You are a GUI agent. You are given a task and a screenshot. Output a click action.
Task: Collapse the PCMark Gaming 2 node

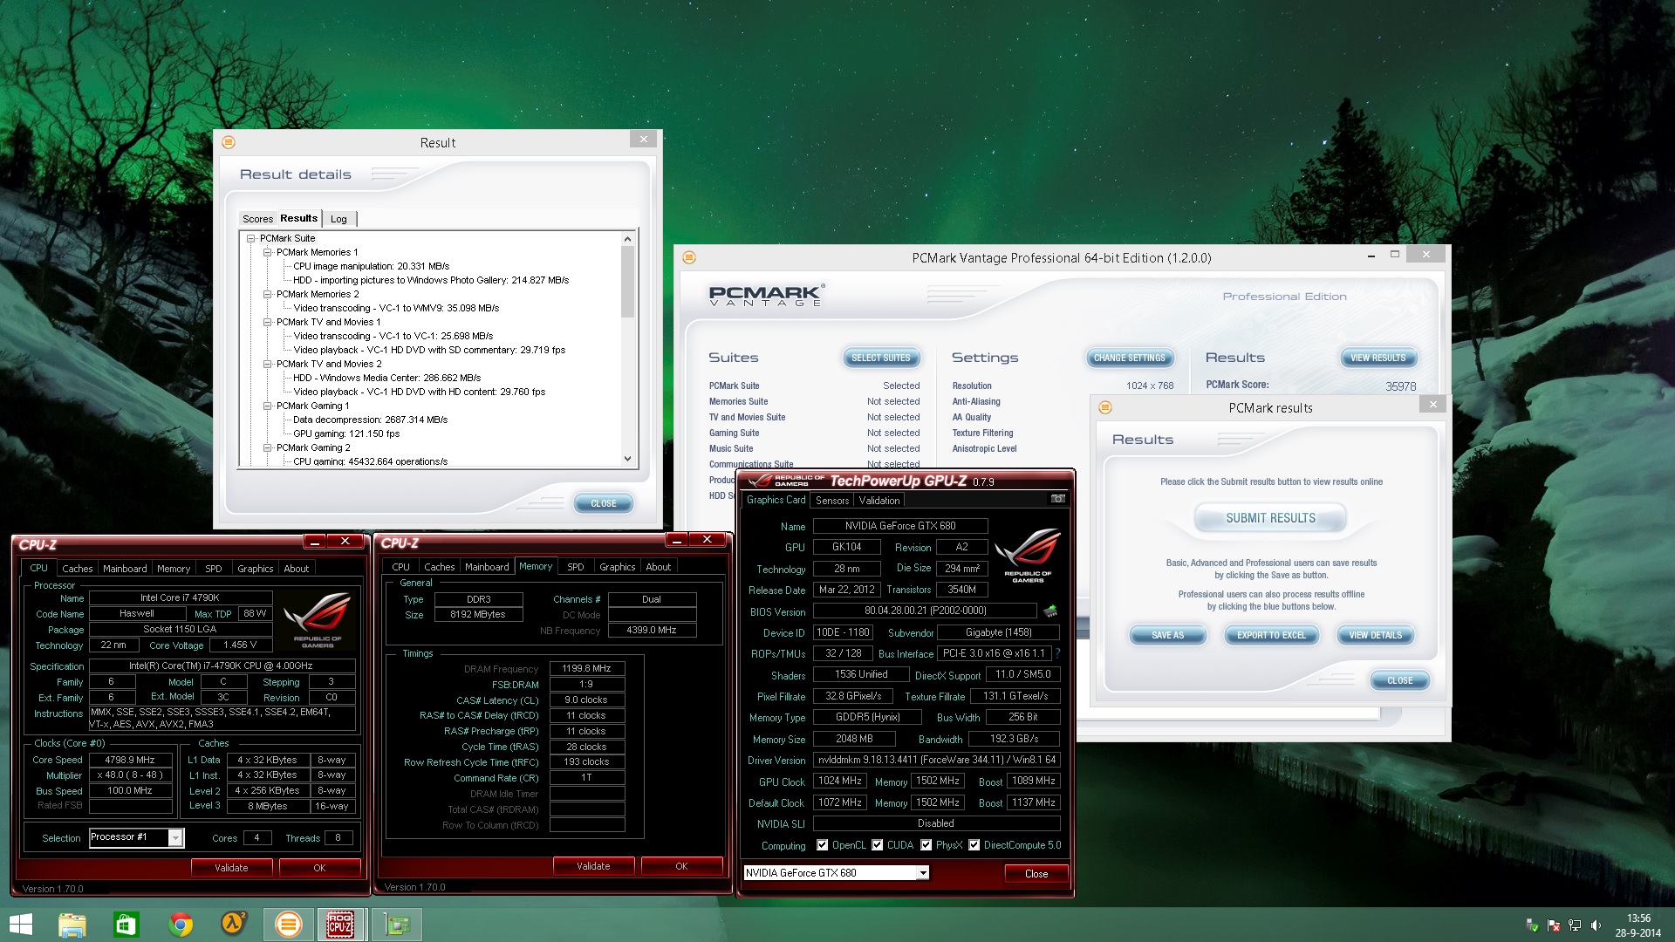pyautogui.click(x=268, y=447)
